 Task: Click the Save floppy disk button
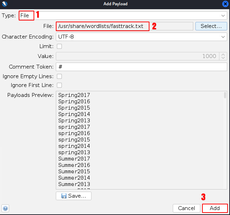(73, 196)
